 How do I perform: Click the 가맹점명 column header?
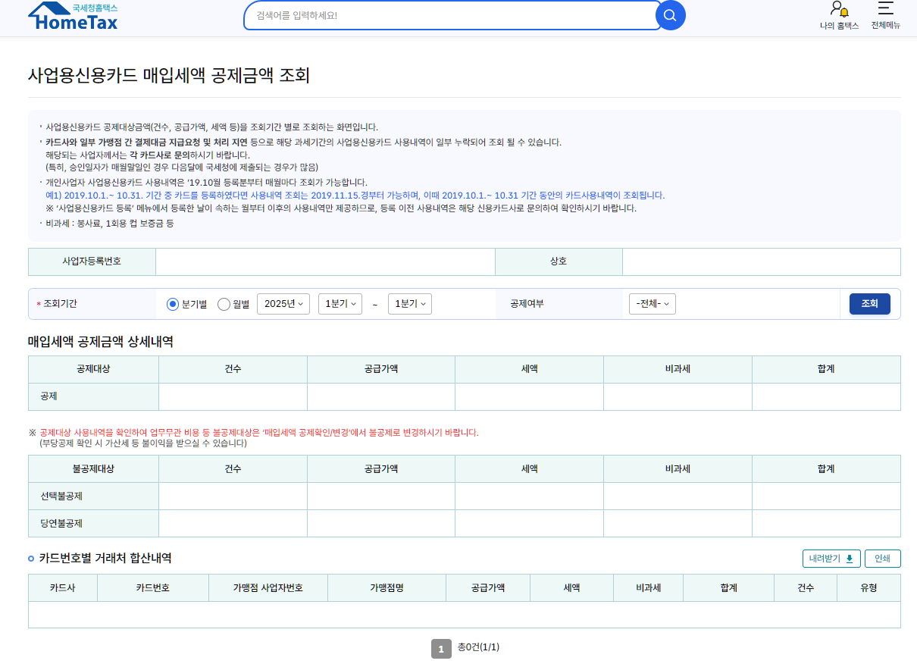(387, 588)
